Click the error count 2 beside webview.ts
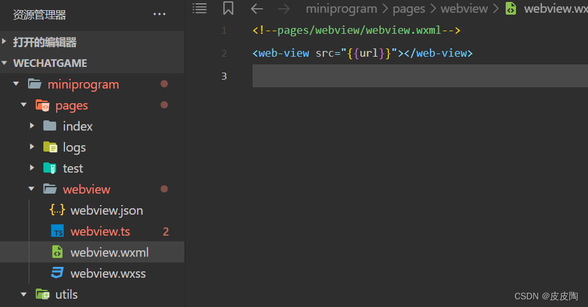Screen dimensions: 588x307 coord(166,232)
